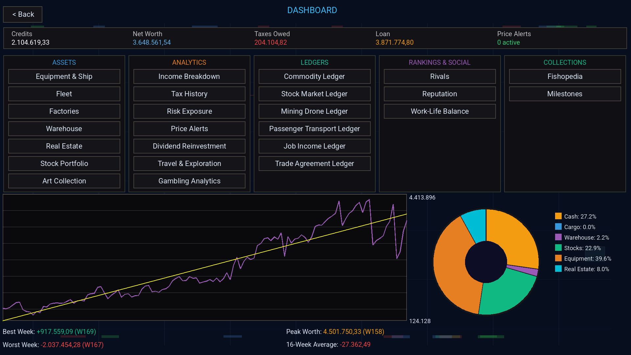This screenshot has height=355, width=631.
Task: Open Equipment & Ship assets
Action: point(64,76)
